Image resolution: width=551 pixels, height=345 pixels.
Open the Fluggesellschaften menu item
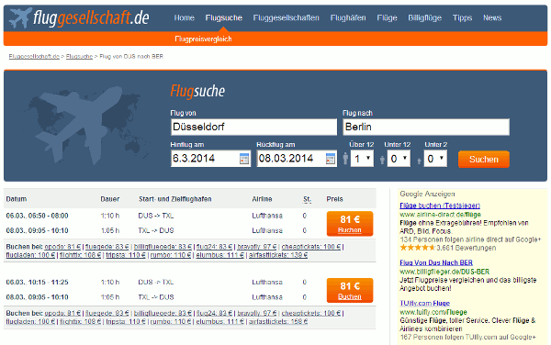(286, 18)
